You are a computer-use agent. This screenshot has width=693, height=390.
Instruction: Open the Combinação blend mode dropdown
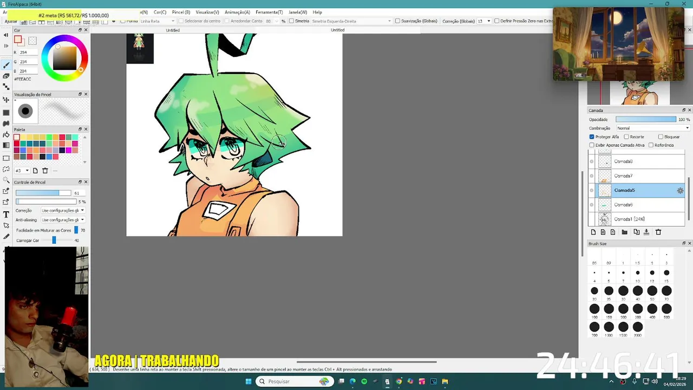(652, 128)
